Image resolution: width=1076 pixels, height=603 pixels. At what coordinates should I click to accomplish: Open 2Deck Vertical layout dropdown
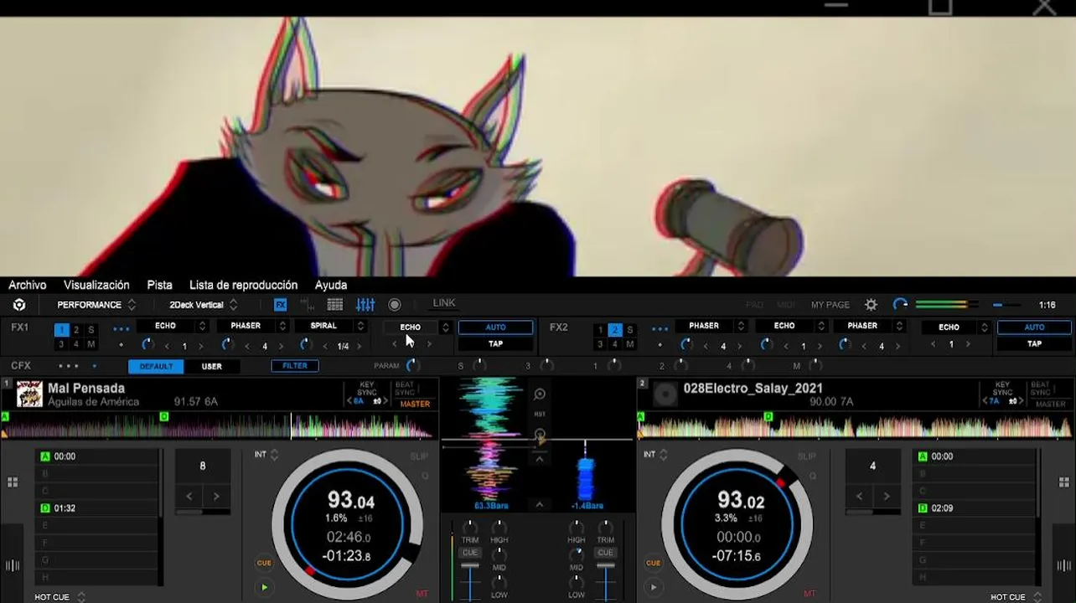coord(204,305)
